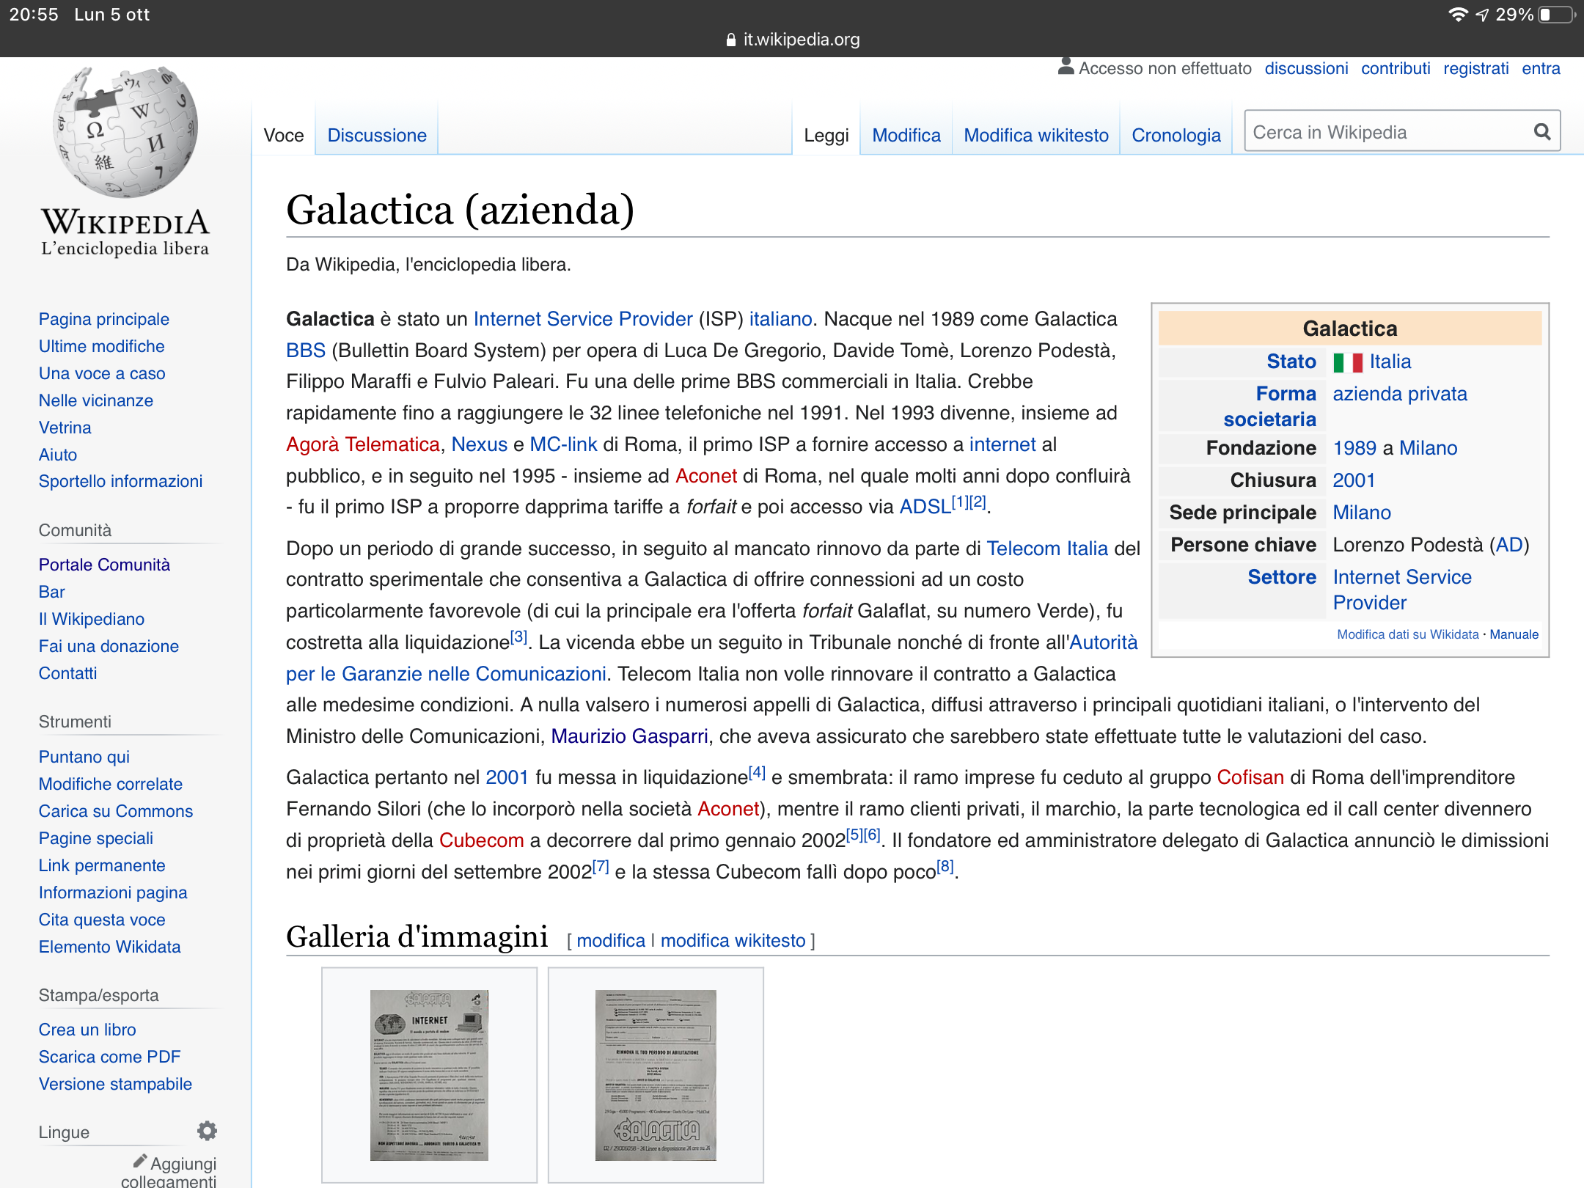This screenshot has height=1188, width=1584.
Task: Switch to the Discussione tab
Action: [x=376, y=136]
